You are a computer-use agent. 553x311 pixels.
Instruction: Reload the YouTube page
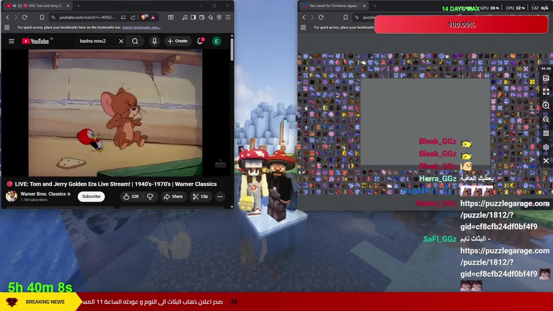pyautogui.click(x=25, y=17)
